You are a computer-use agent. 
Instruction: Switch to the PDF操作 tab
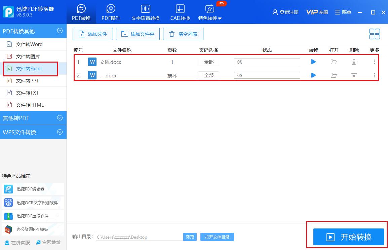(x=111, y=12)
